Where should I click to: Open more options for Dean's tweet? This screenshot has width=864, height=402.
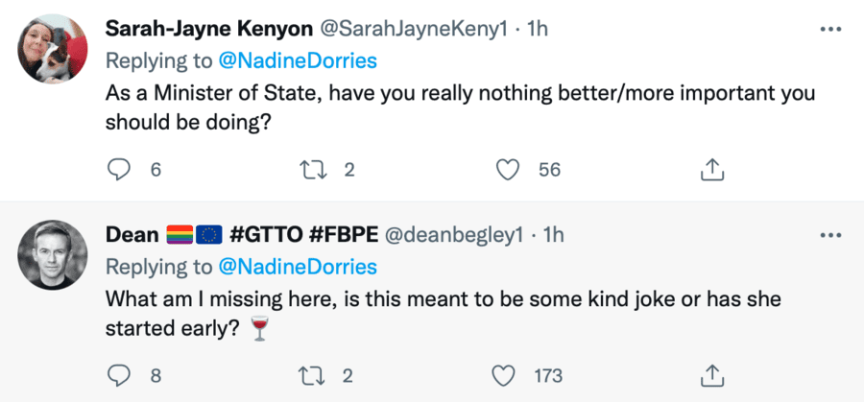coord(828,234)
